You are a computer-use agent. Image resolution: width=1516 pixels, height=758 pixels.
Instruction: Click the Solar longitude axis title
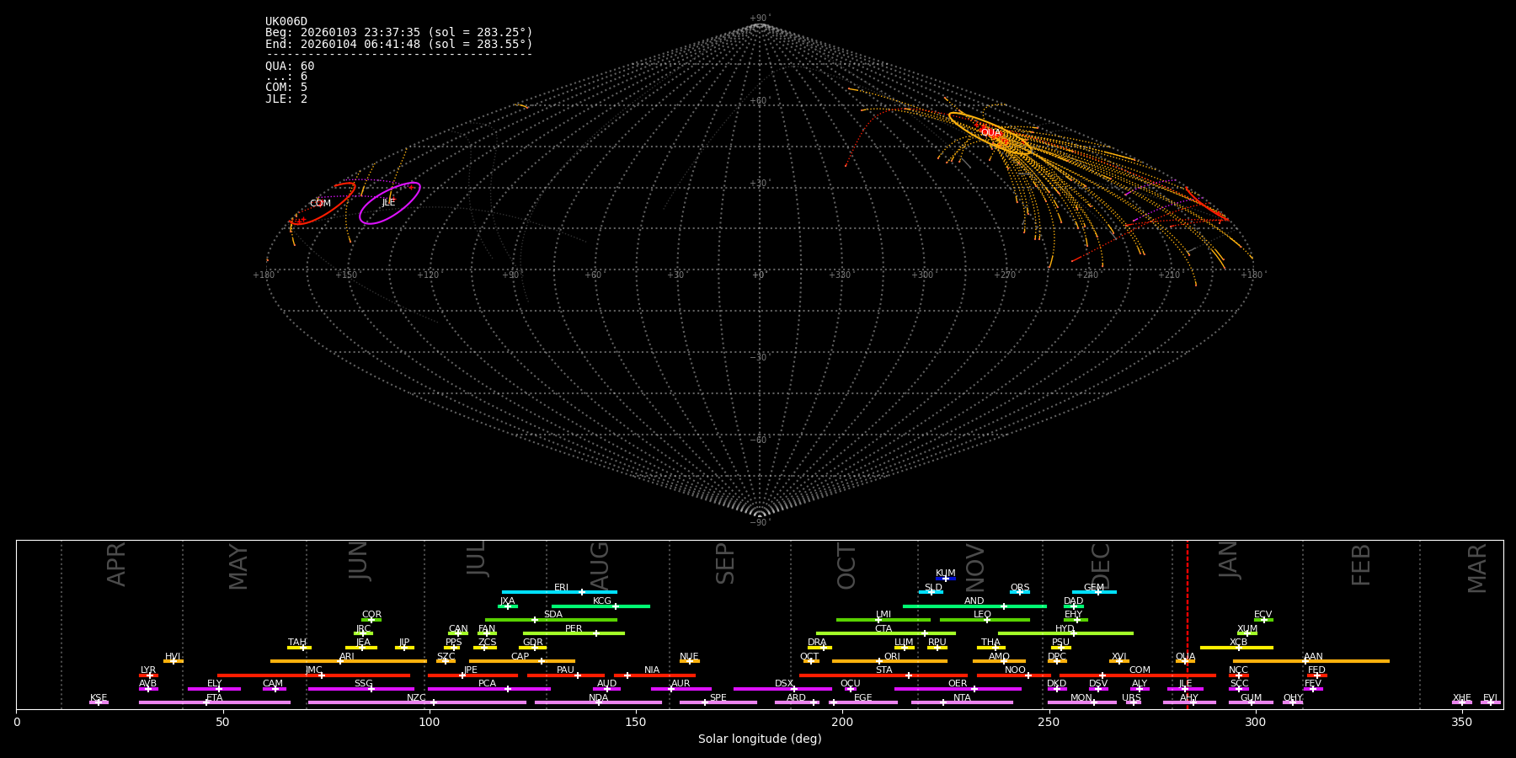(759, 739)
